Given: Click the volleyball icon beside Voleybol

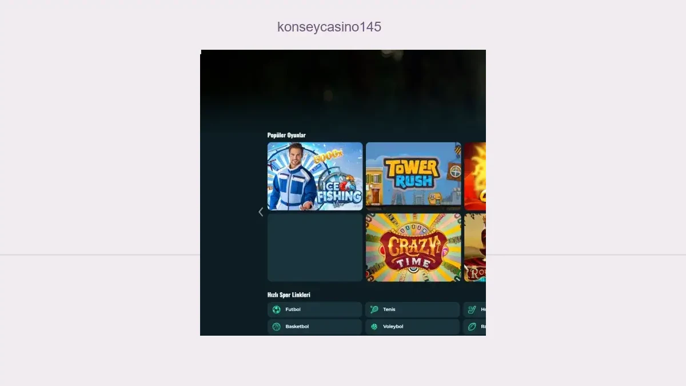Looking at the screenshot, I should (374, 327).
